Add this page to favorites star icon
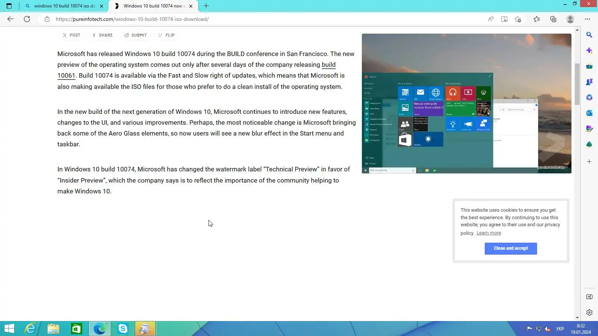The image size is (598, 336). (518, 19)
